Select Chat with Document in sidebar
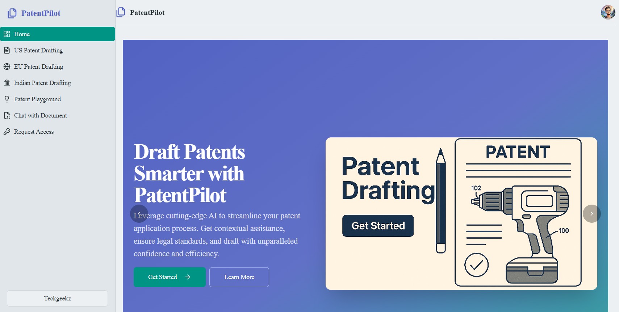Viewport: 619px width, 312px height. point(41,115)
